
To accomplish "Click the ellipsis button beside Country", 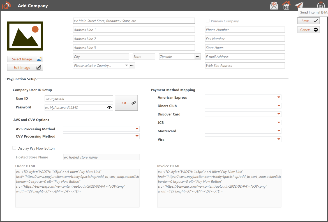I will [x=132, y=65].
